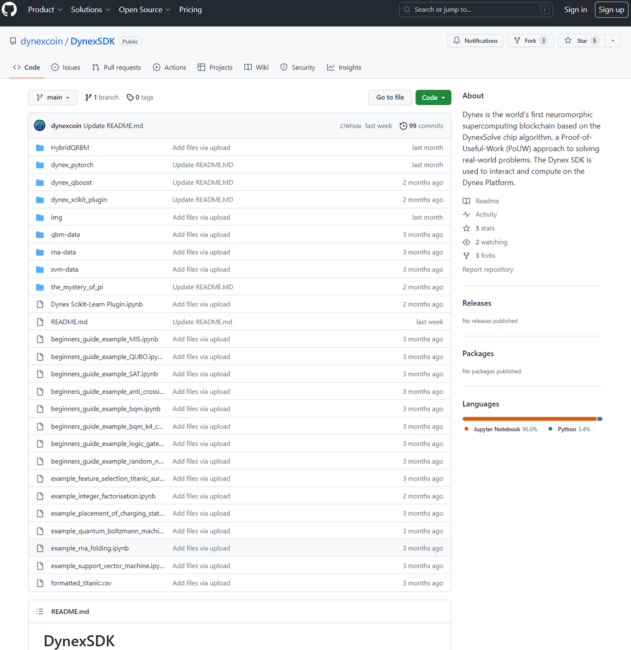Click the Star icon in Star button
Viewport: 631px width, 650px height.
[568, 41]
